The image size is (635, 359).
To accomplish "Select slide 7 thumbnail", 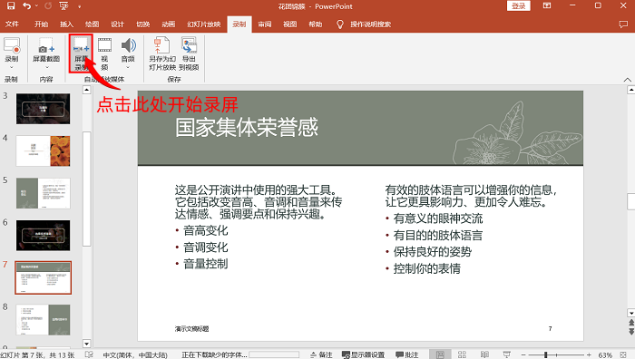I will [43, 277].
